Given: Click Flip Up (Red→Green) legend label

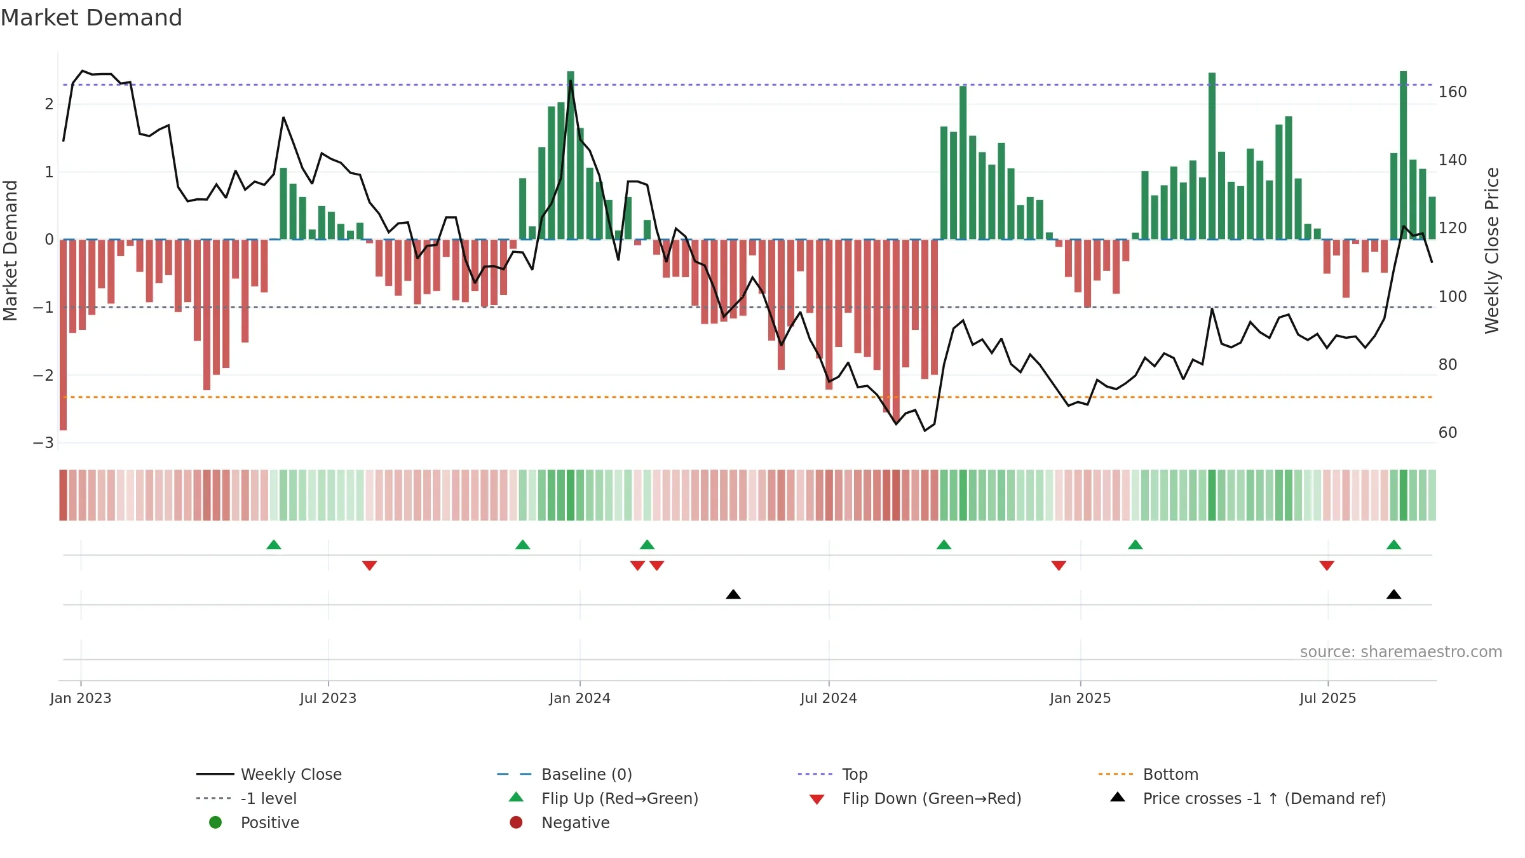Looking at the screenshot, I should tap(620, 798).
